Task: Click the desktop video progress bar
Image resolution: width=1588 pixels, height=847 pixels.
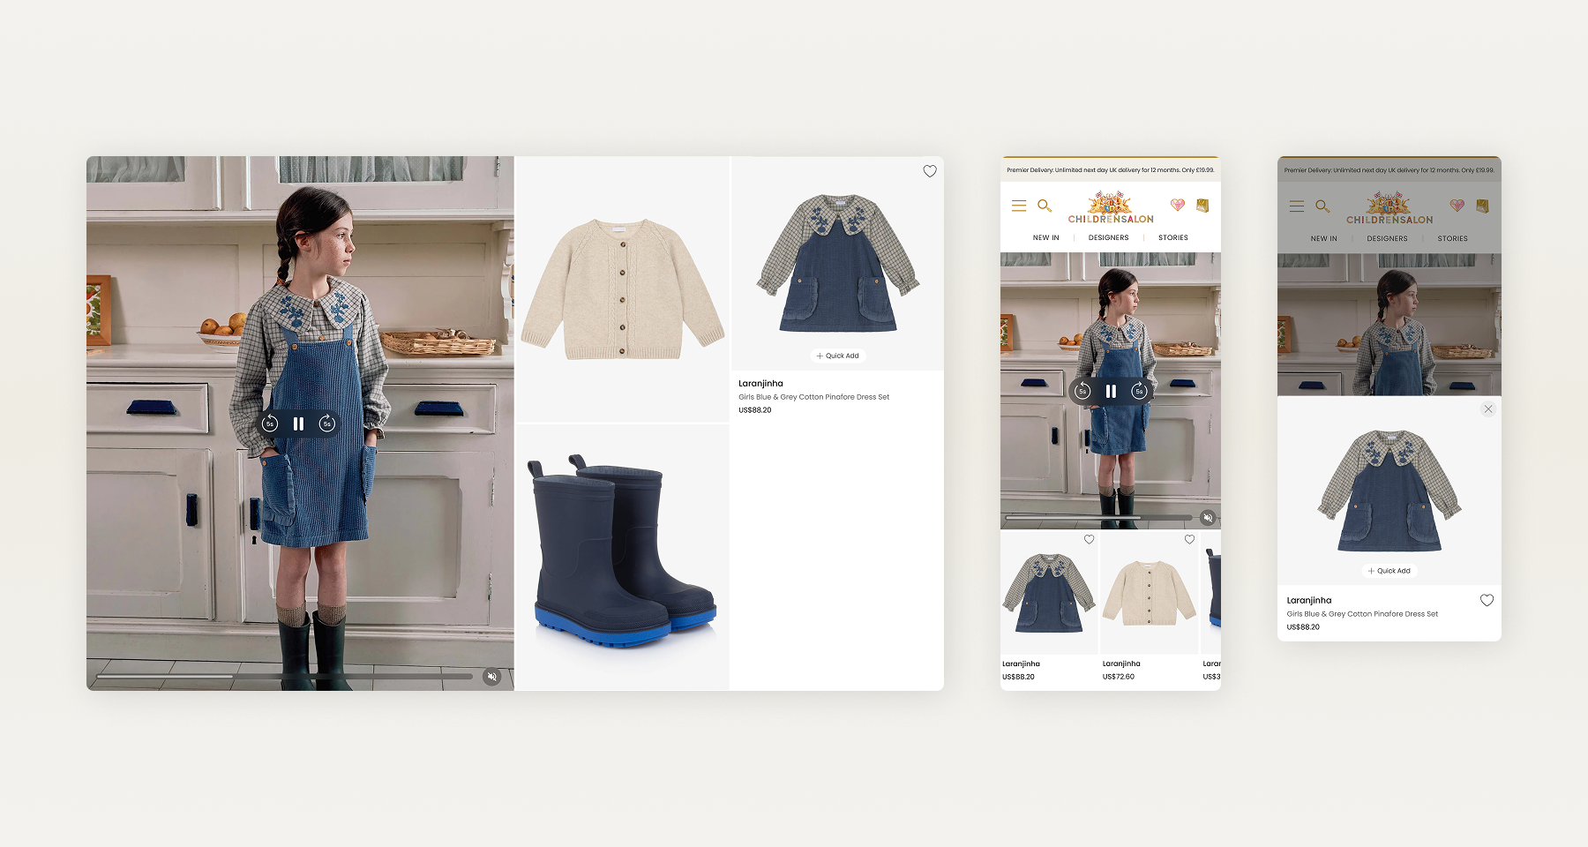Action: point(284,677)
